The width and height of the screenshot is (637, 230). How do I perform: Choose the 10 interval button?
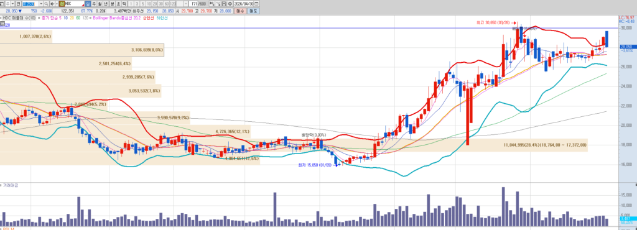[149, 4]
